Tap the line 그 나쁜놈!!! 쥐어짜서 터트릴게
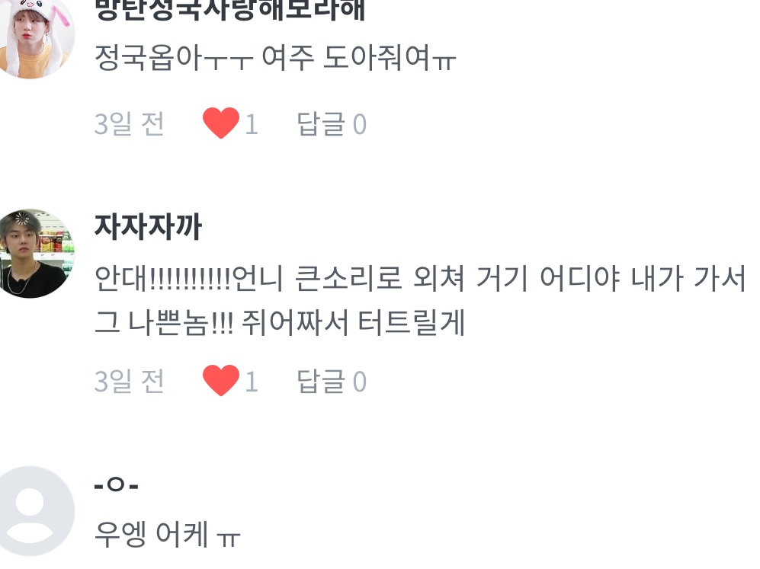The height and width of the screenshot is (569, 760). coord(280,323)
